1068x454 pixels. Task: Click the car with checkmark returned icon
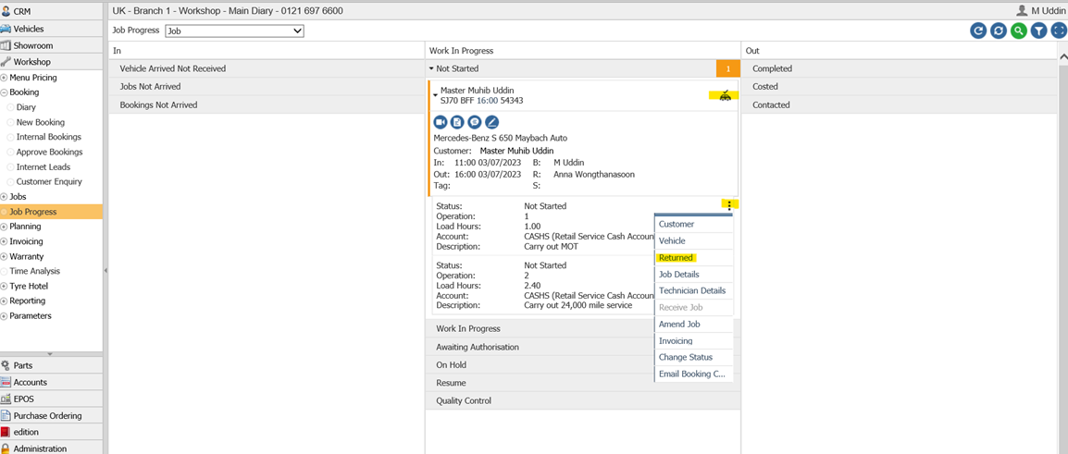(726, 96)
